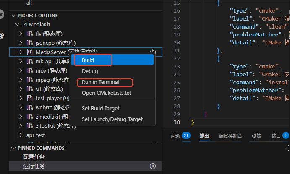This screenshot has height=174, width=290.
Task: Collapse the PROJECT OUTLINE section
Action: coord(13,16)
